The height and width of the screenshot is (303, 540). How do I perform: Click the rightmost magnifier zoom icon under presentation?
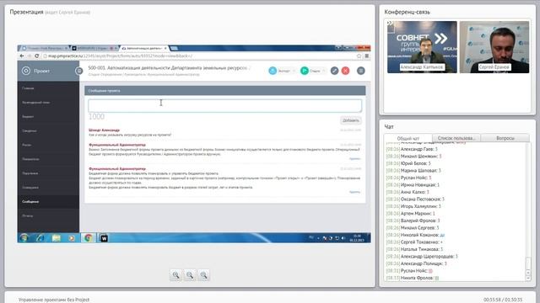[x=203, y=275]
